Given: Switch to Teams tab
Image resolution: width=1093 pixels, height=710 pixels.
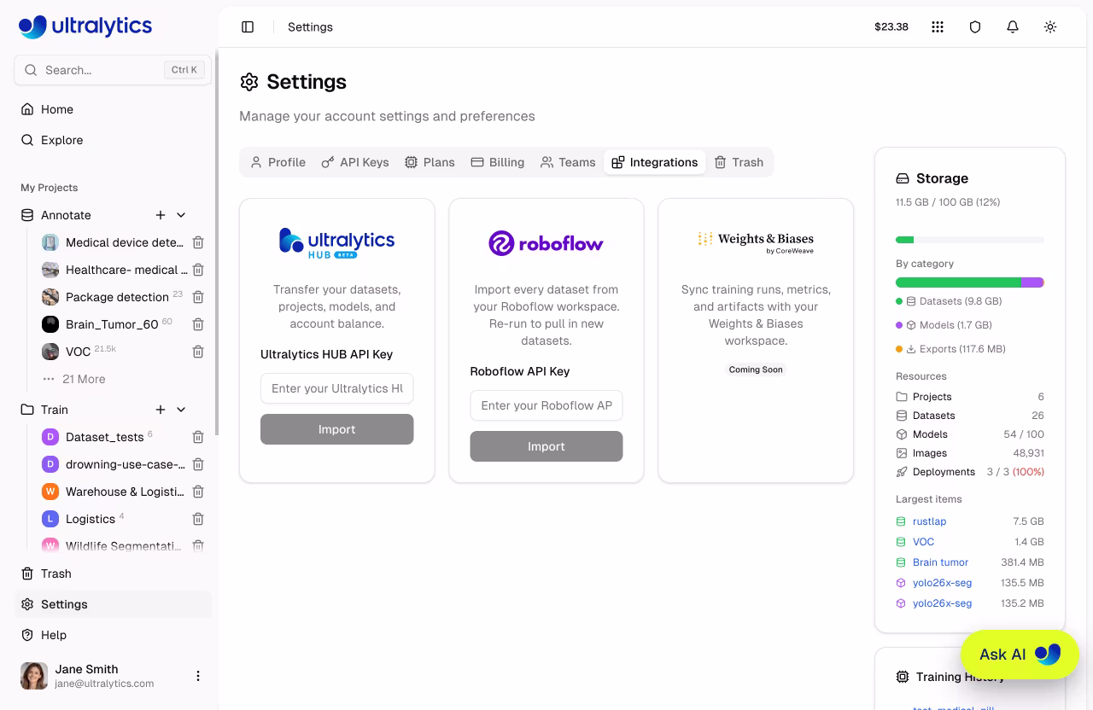Looking at the screenshot, I should pyautogui.click(x=568, y=162).
